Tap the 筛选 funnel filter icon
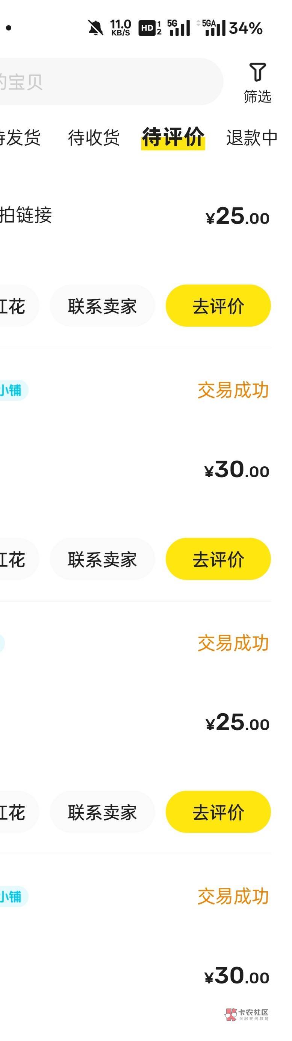Image resolution: width=292 pixels, height=1041 pixels. (257, 73)
